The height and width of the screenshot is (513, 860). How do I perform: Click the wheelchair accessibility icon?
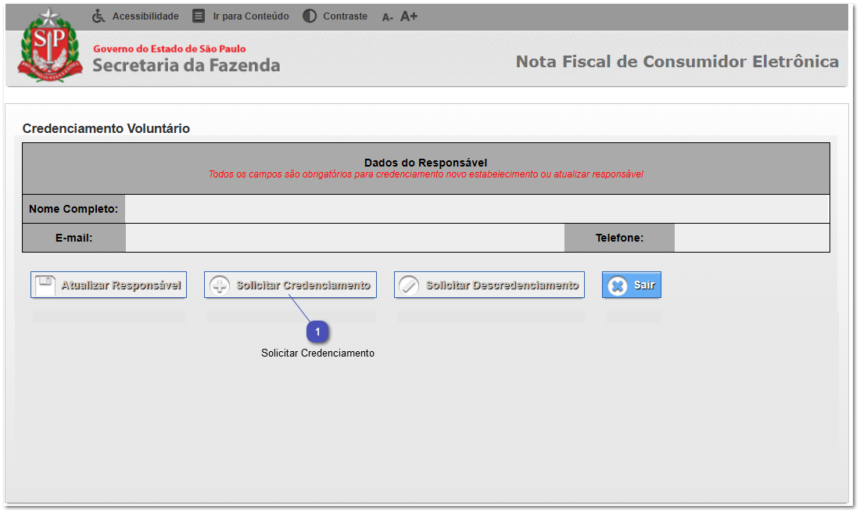(x=99, y=16)
